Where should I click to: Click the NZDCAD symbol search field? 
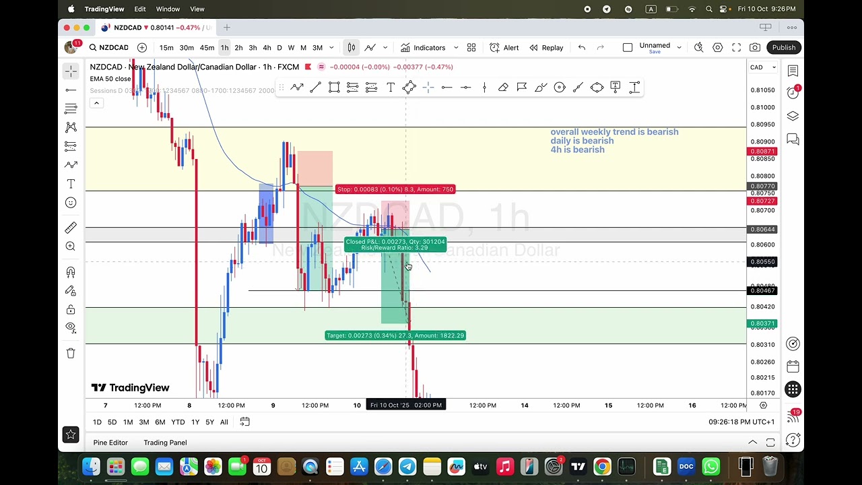[x=109, y=47]
